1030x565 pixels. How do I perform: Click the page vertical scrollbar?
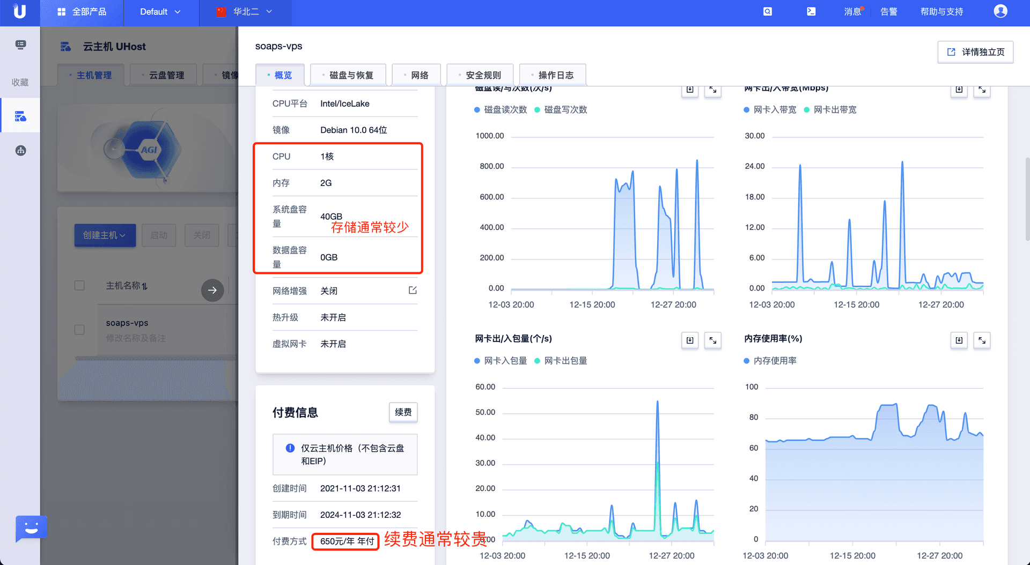tap(1027, 198)
